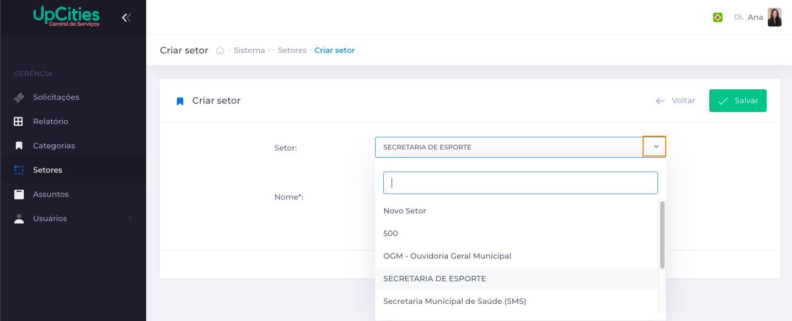
Task: Click the Setor combo box field
Action: (x=521, y=147)
